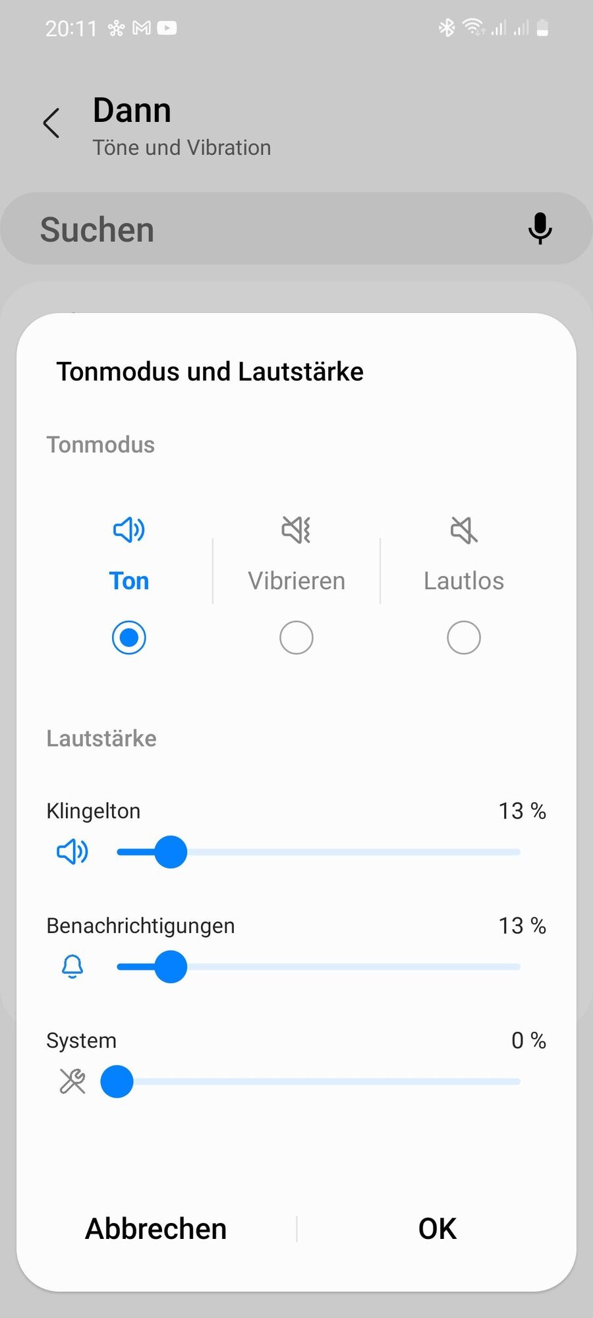
Task: Tap the Lautlos muted speaker icon
Action: pos(464,529)
